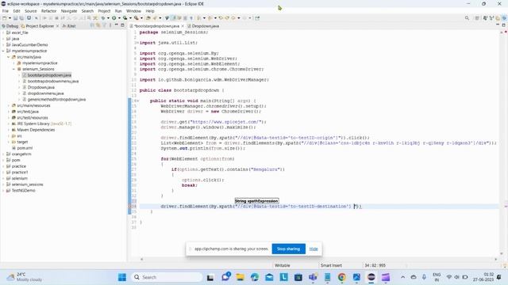Close the Project Explorer view tab
Image resolution: width=508 pixels, height=285 pixels.
click(57, 26)
